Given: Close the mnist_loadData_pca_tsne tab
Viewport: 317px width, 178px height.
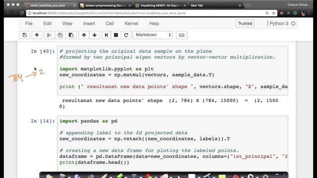Looking at the screenshot, I should 75,5.
